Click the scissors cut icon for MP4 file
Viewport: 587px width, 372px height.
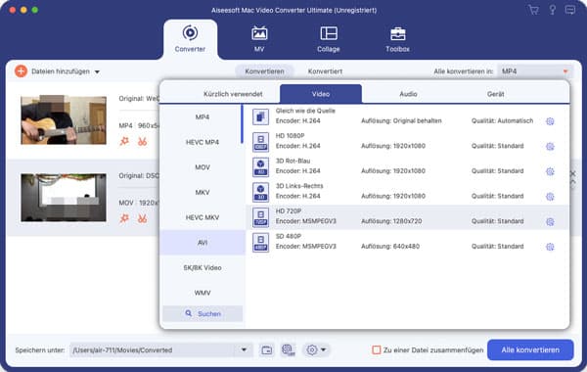click(142, 141)
